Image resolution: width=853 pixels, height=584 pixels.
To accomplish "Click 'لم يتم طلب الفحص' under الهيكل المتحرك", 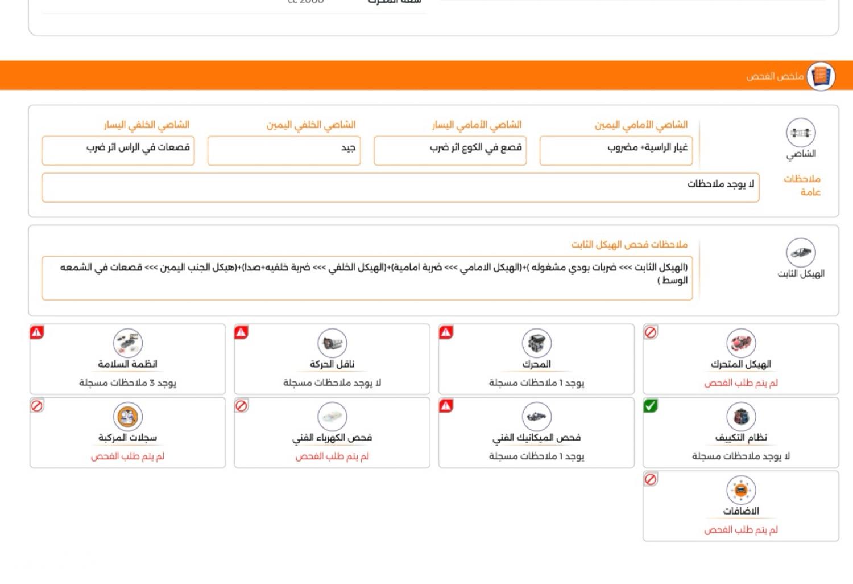I will pyautogui.click(x=741, y=383).
